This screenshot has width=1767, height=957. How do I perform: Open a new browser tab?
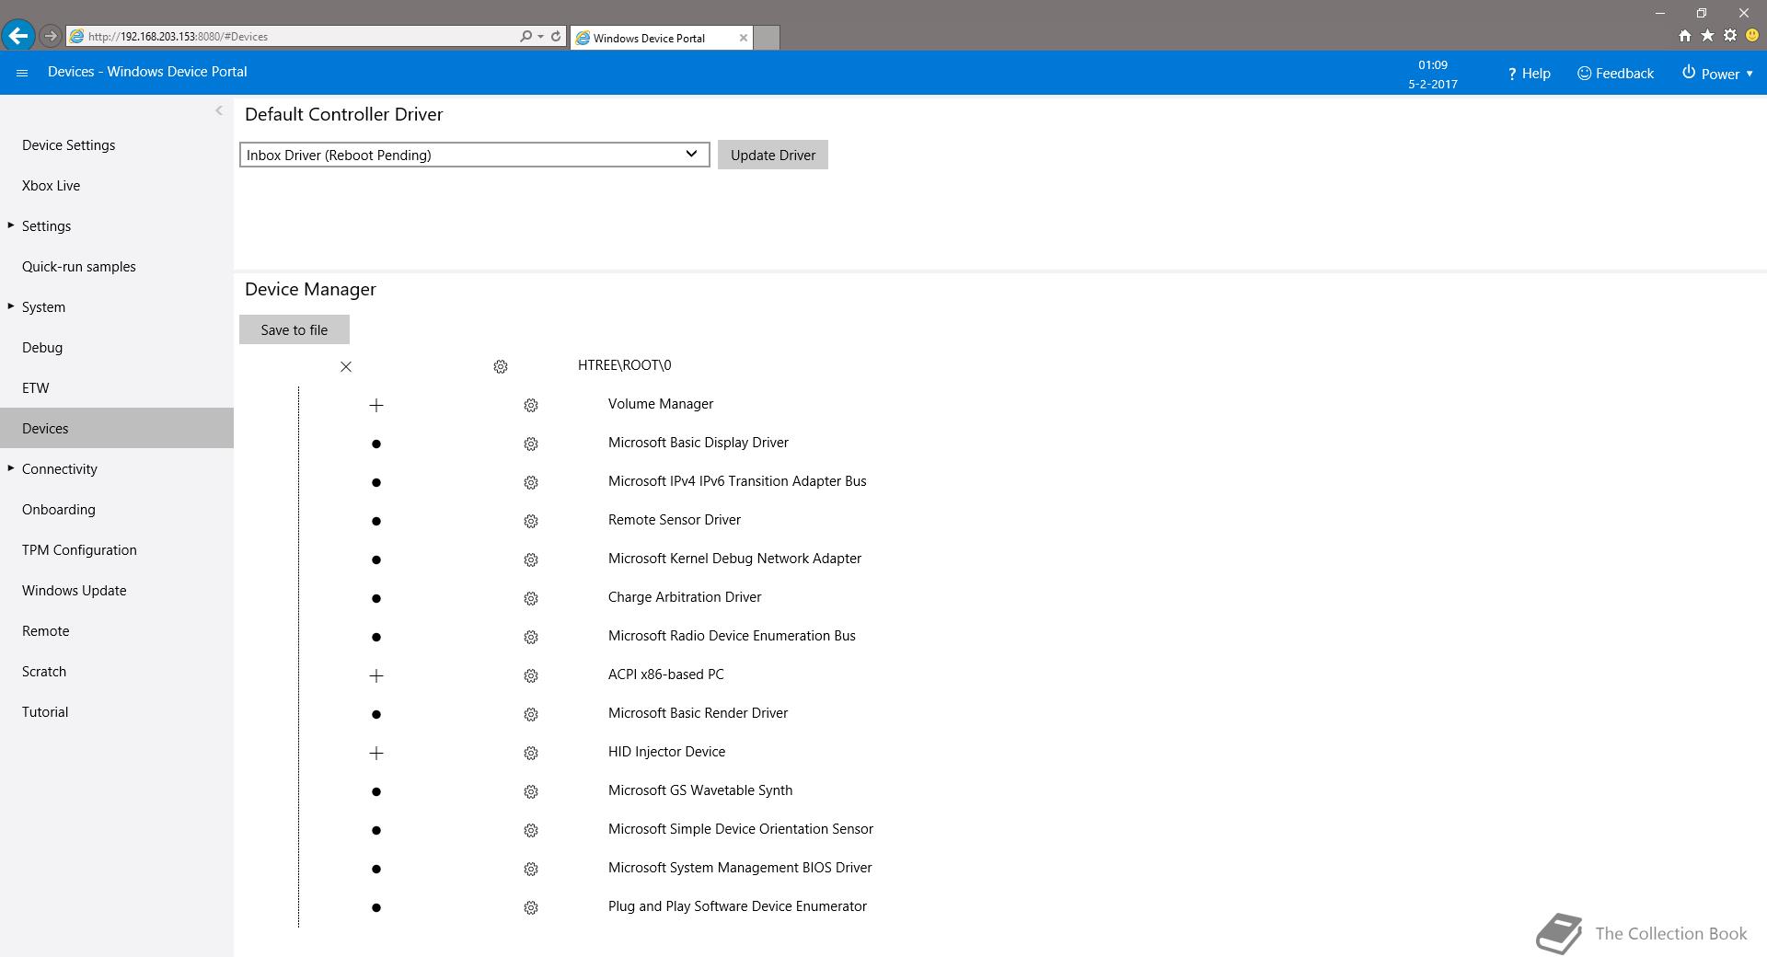coord(767,38)
